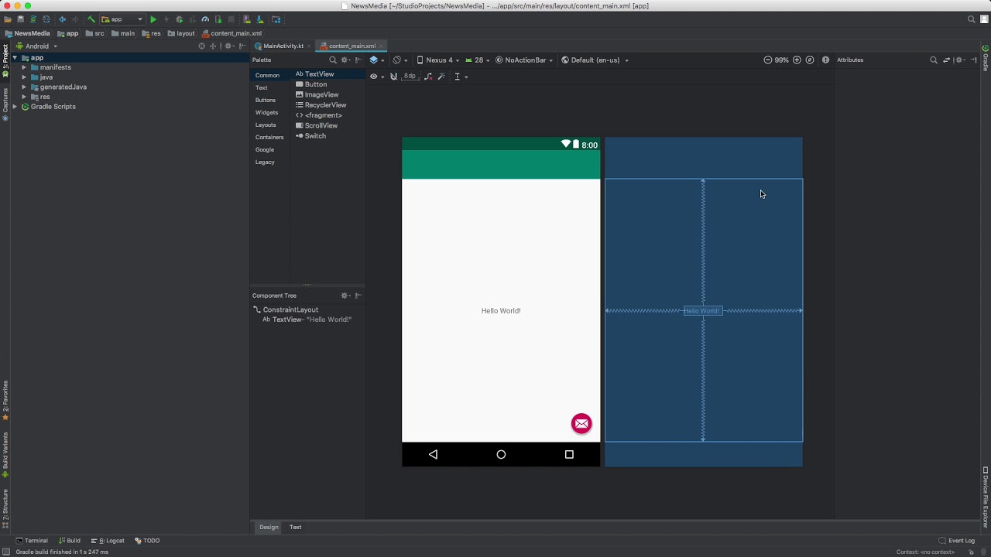Click the Zoom to Fit Screen icon
The height and width of the screenshot is (557, 991).
[810, 60]
